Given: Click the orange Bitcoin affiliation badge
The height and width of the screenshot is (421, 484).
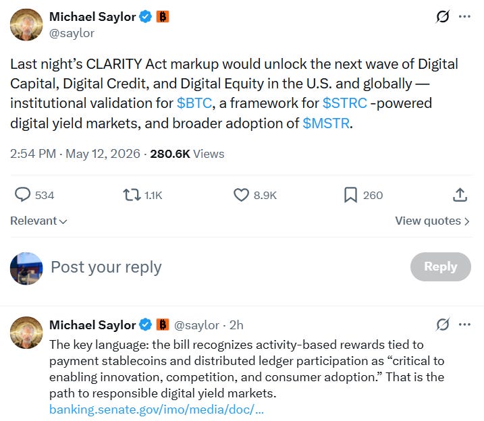Looking at the screenshot, I should (163, 17).
